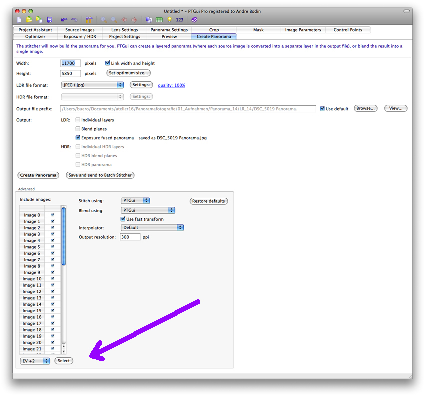The width and height of the screenshot is (425, 396).
Task: Open the tools/options hammer icon
Action: click(89, 20)
